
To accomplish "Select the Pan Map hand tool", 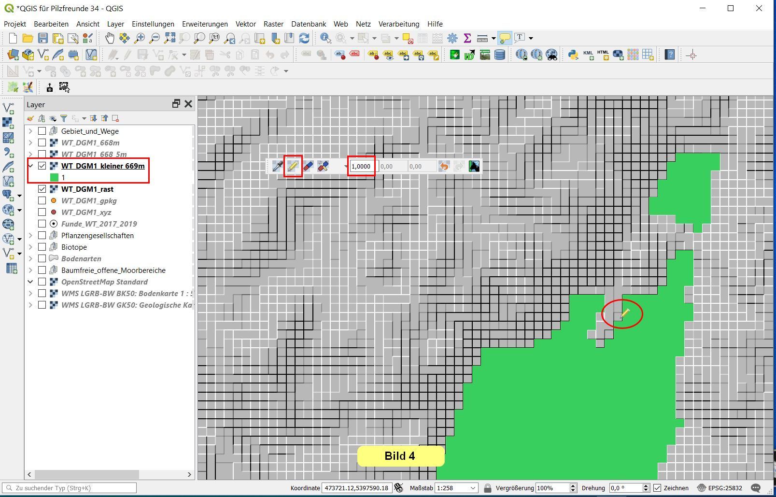I will tap(110, 38).
